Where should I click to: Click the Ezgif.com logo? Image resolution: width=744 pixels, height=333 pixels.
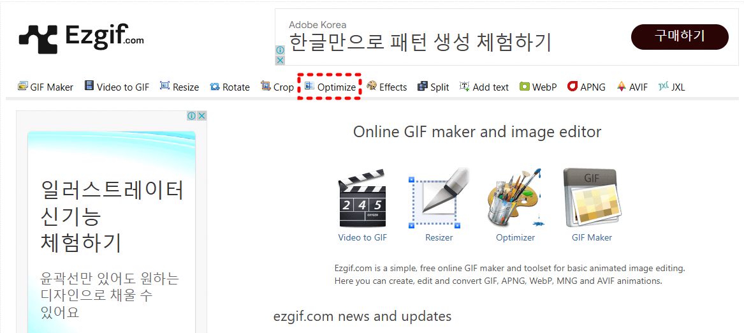[x=81, y=38]
